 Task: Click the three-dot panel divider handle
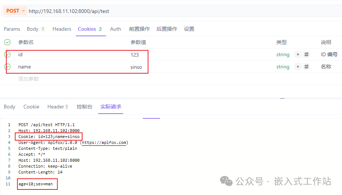pos(282,98)
